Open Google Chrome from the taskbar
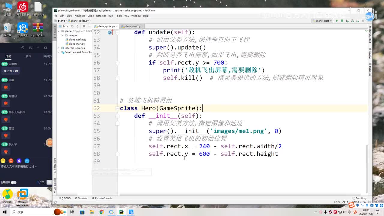 coord(101,212)
